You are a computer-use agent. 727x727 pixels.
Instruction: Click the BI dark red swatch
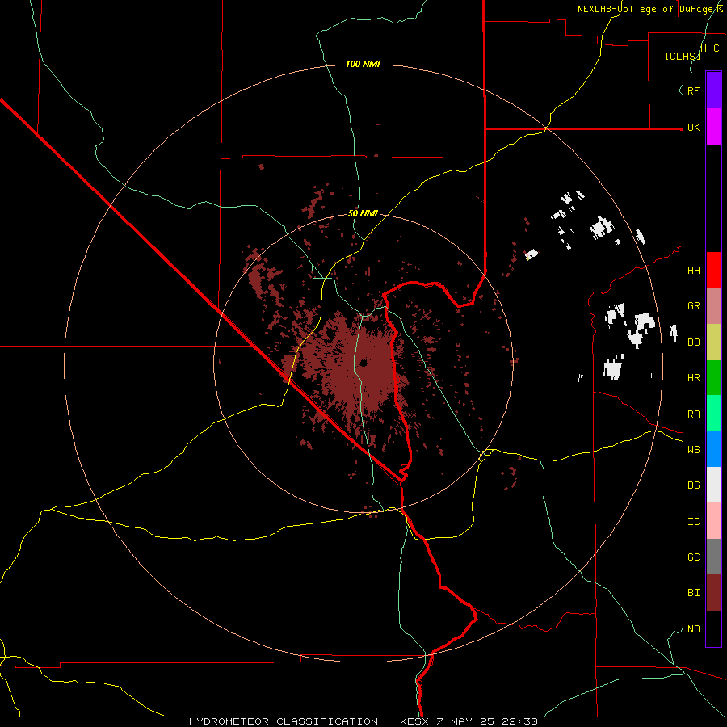713,593
